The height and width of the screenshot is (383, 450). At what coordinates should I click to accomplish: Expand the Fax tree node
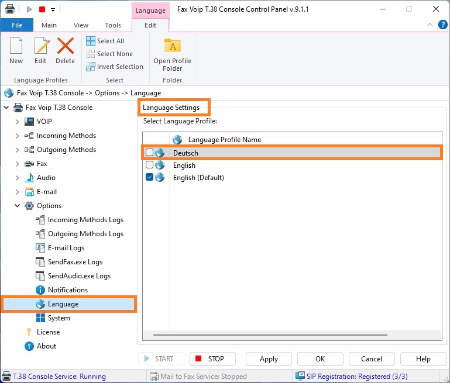[17, 164]
